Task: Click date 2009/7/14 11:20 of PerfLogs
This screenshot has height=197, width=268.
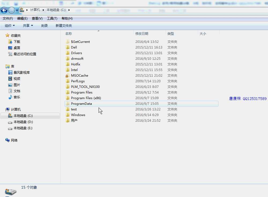Action: [x=148, y=81]
